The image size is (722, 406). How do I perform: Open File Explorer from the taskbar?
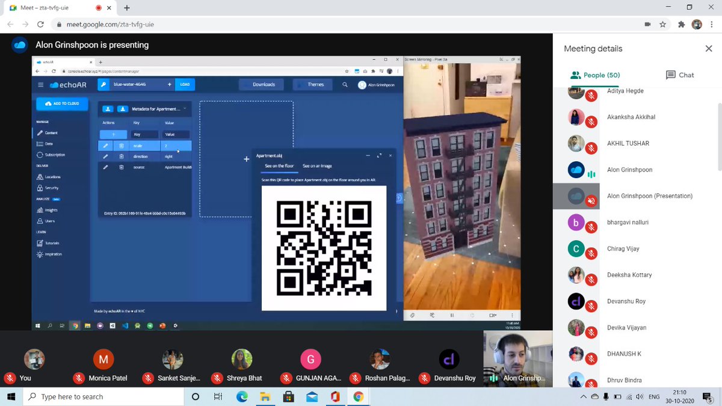coord(265,396)
